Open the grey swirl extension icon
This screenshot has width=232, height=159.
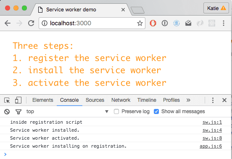[200, 23]
